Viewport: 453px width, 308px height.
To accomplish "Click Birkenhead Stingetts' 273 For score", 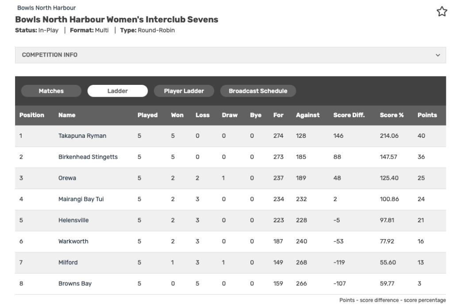I will tap(278, 157).
